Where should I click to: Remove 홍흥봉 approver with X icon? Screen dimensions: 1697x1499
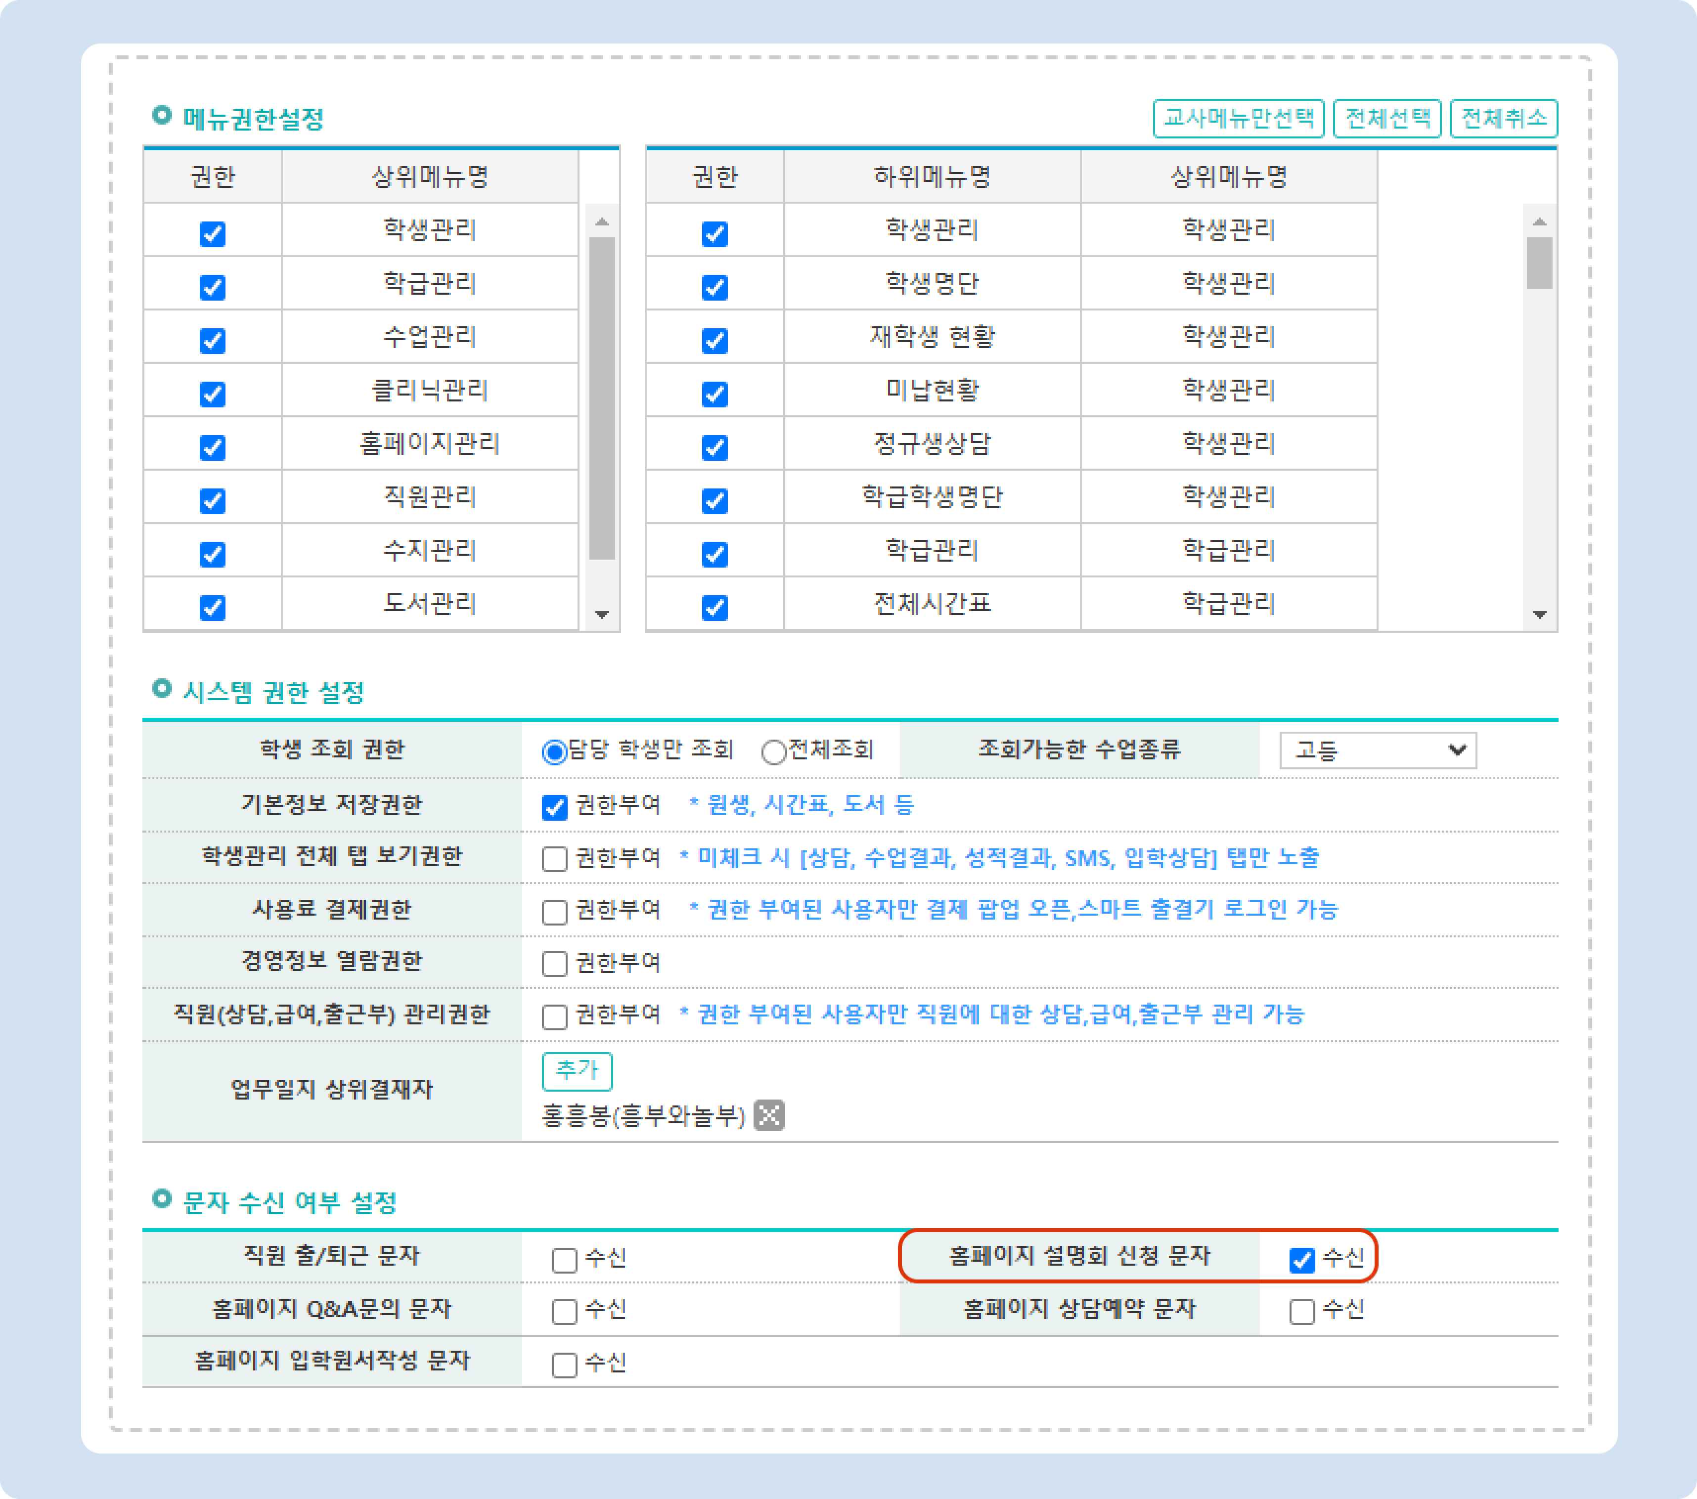point(769,1115)
